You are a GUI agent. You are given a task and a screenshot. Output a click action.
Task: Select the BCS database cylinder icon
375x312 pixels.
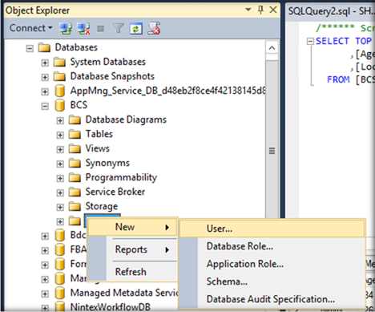point(60,105)
